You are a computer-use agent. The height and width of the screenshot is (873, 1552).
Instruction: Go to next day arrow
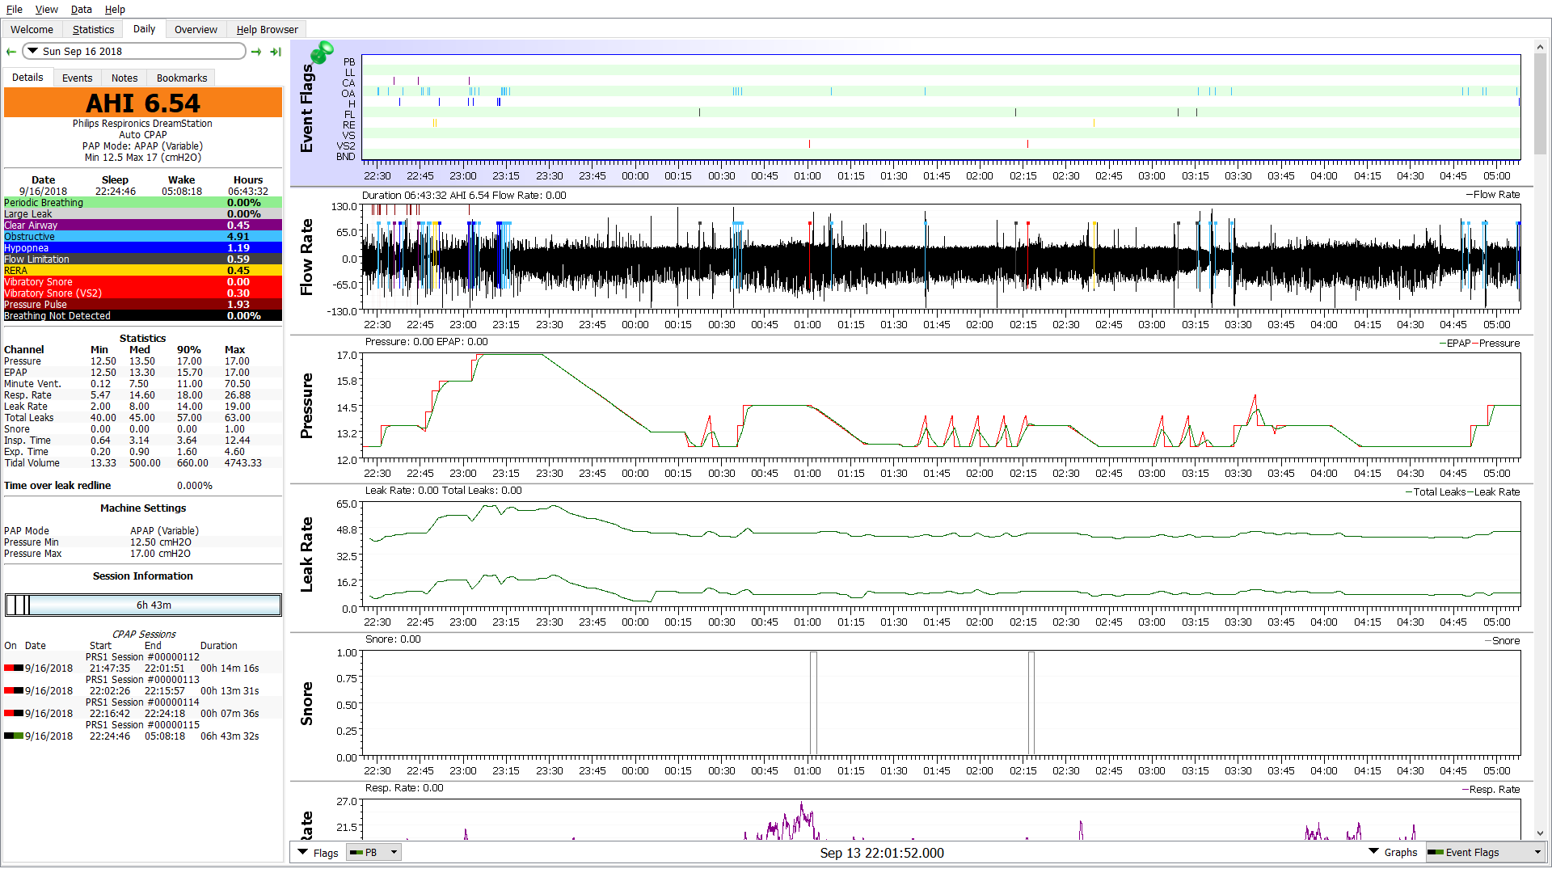click(256, 52)
